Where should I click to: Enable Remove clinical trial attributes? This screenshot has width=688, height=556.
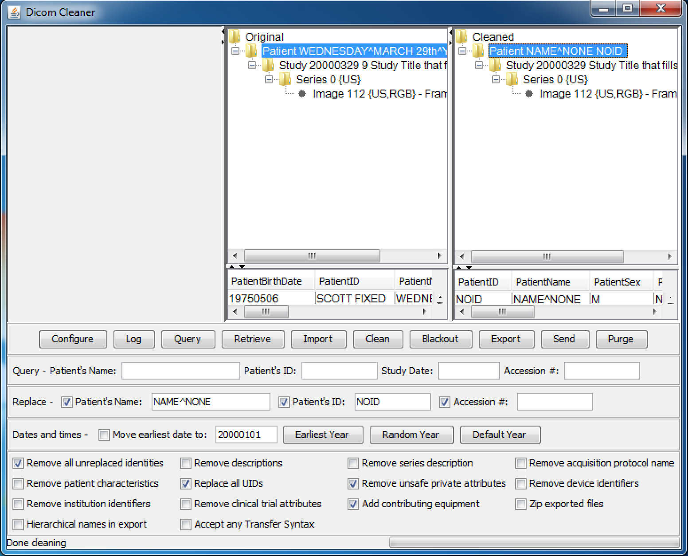point(185,504)
